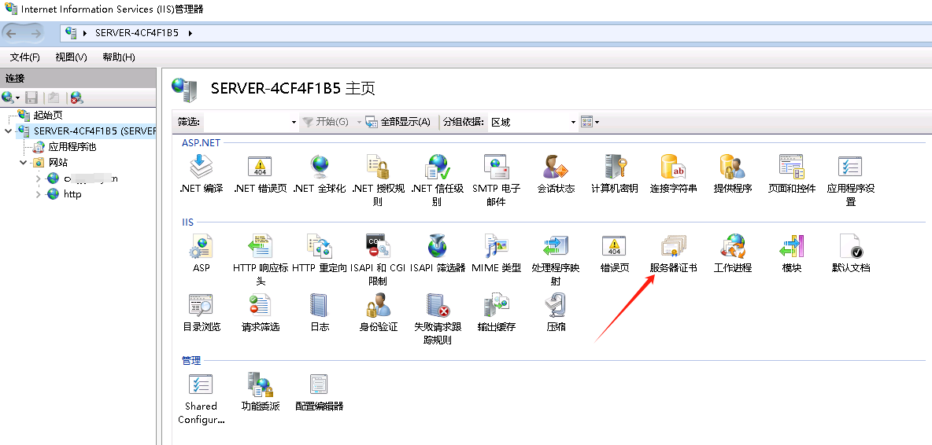Select the SERVER-4CF4F1B5 node in tree
The image size is (932, 445).
pos(94,131)
